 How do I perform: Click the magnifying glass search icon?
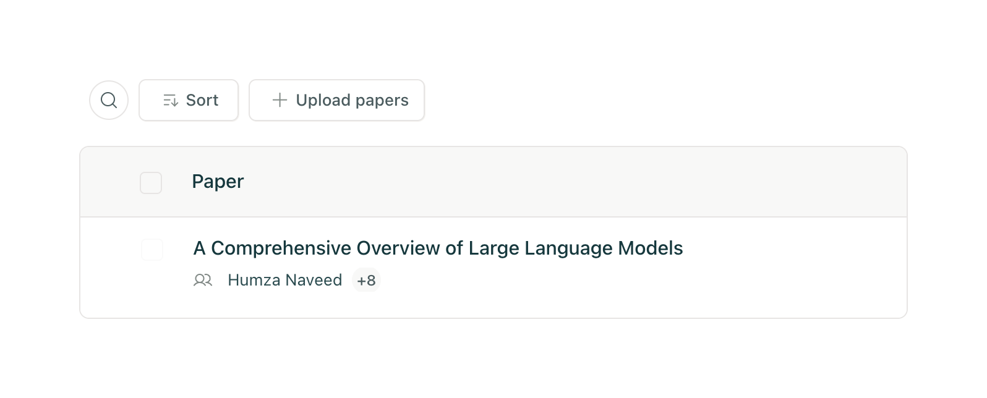pyautogui.click(x=109, y=100)
